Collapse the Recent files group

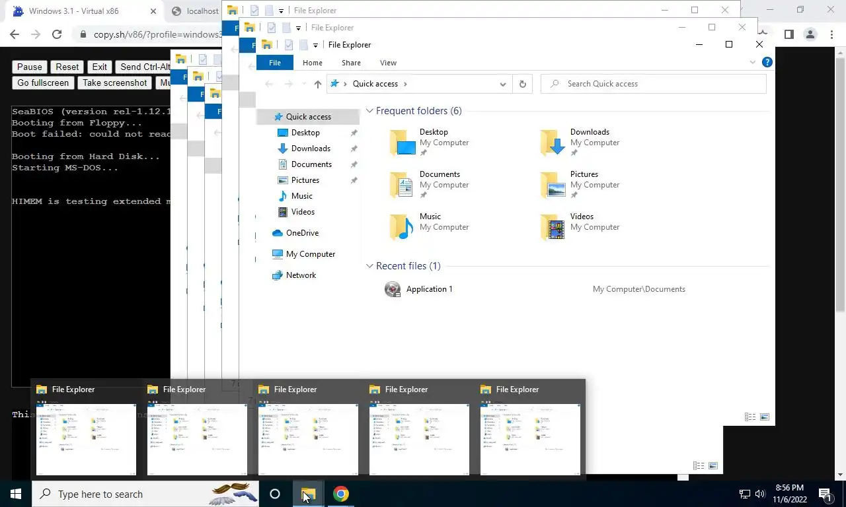pos(370,266)
